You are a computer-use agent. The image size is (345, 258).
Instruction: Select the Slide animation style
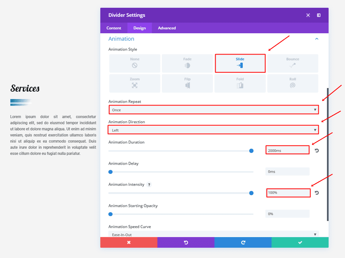[x=240, y=63]
